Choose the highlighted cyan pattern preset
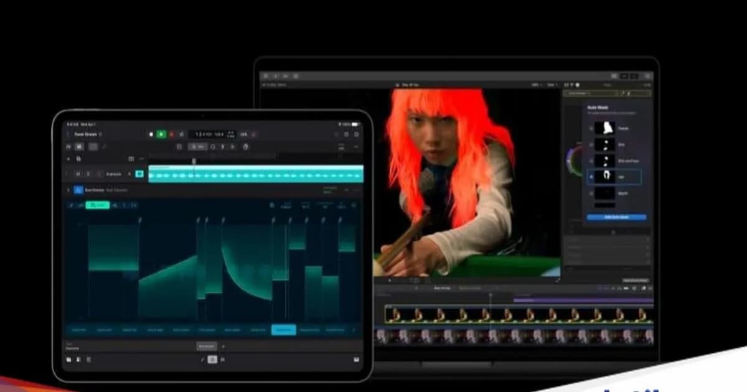This screenshot has height=392, width=747. (284, 330)
